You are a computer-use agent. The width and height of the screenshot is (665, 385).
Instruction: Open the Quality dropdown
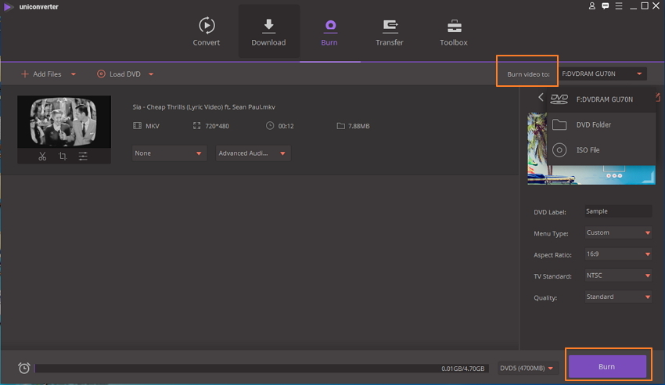[618, 297]
